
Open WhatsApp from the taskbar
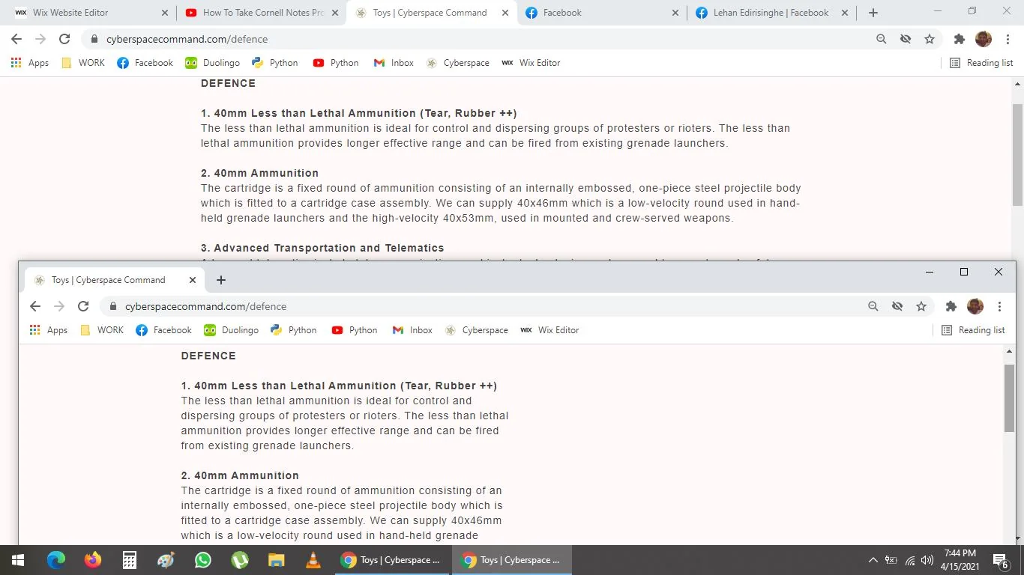pos(203,560)
